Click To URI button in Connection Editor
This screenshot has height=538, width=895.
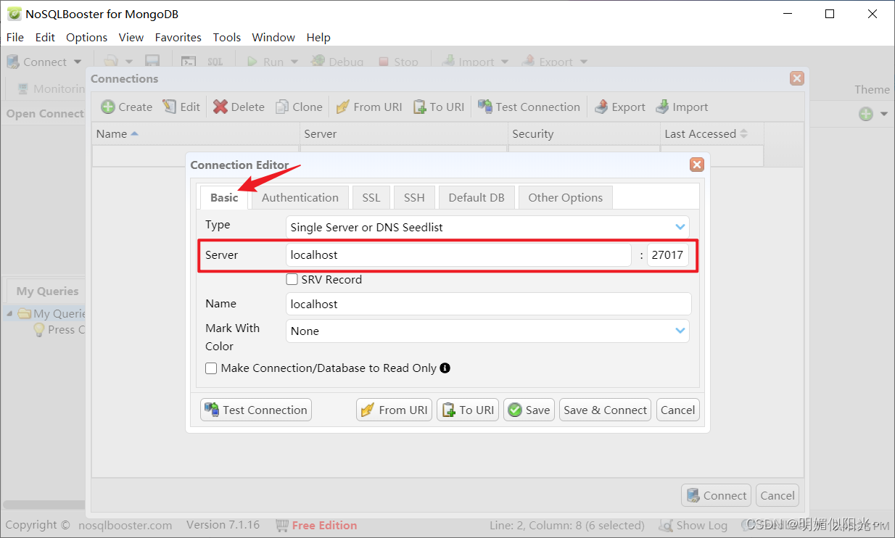pyautogui.click(x=468, y=410)
